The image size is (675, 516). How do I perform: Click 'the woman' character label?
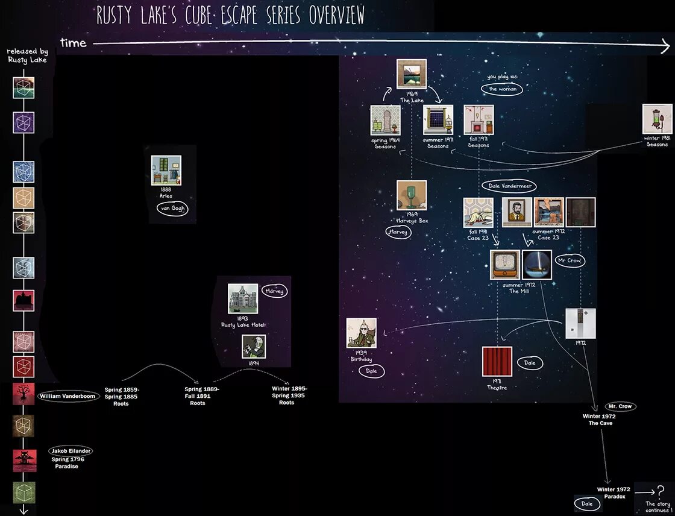(x=502, y=89)
